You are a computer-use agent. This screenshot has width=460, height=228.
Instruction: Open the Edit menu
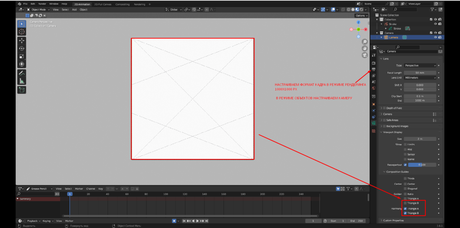pyautogui.click(x=33, y=4)
